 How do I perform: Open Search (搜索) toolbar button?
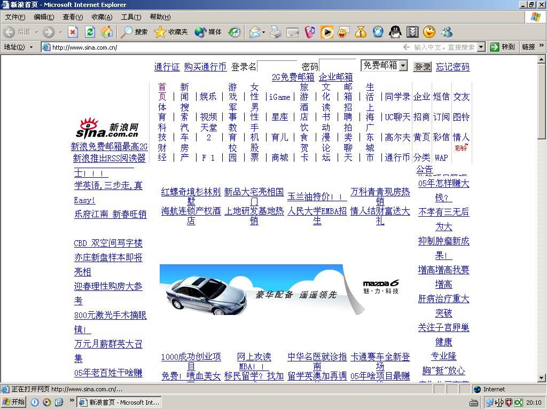tap(134, 32)
